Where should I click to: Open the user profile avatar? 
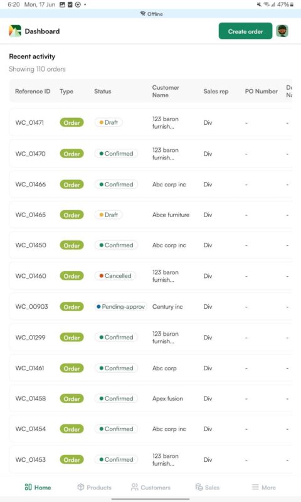[x=282, y=31]
